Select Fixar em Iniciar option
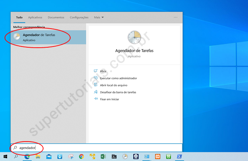The height and width of the screenshot is (161, 248). (110, 99)
